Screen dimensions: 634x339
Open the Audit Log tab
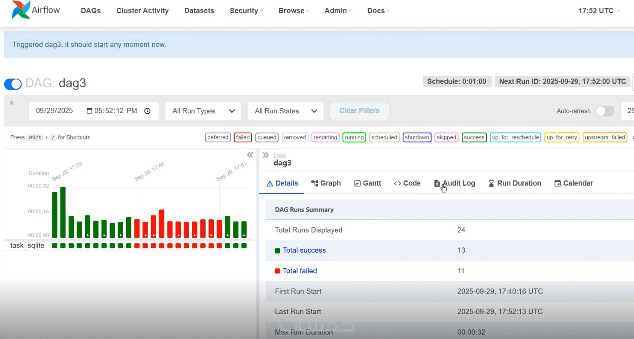[455, 183]
